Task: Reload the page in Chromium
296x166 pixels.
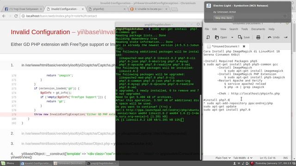Action: (x=16, y=16)
